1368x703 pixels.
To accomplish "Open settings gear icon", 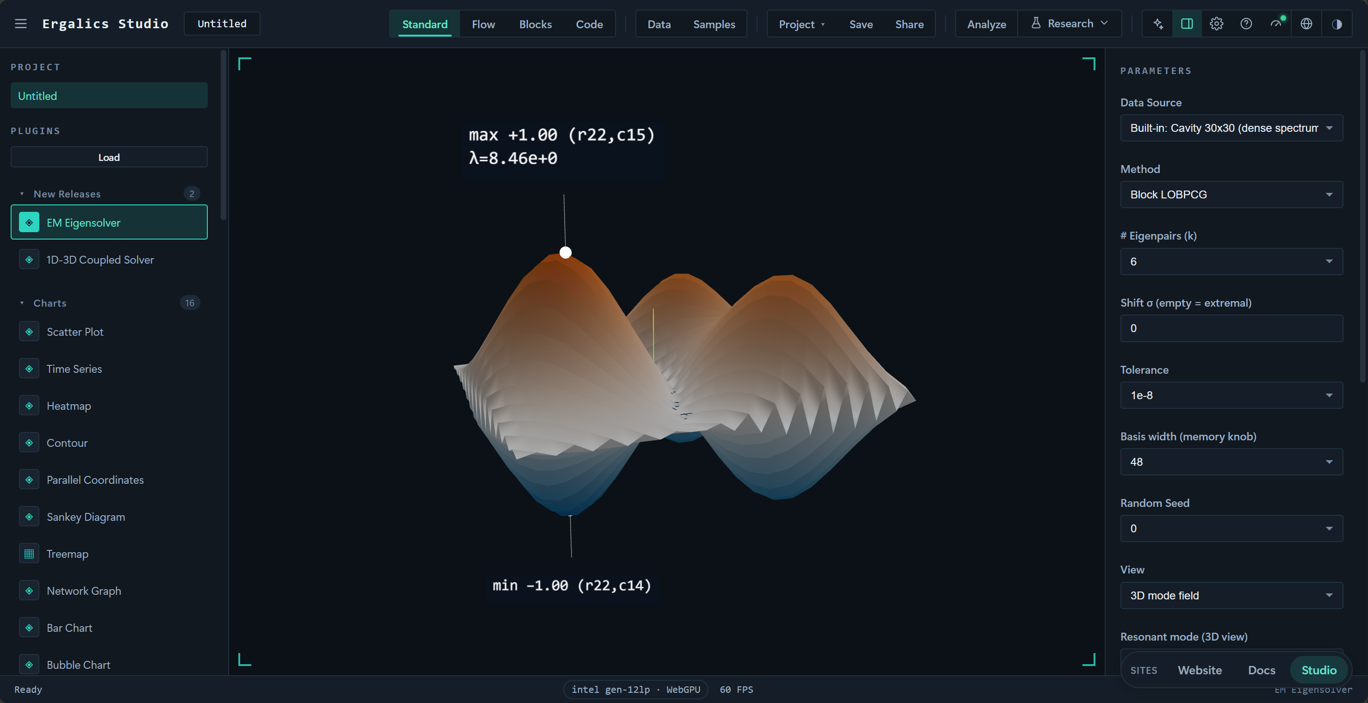I will point(1217,24).
